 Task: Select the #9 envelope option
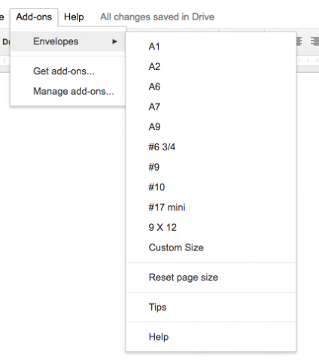point(211,167)
